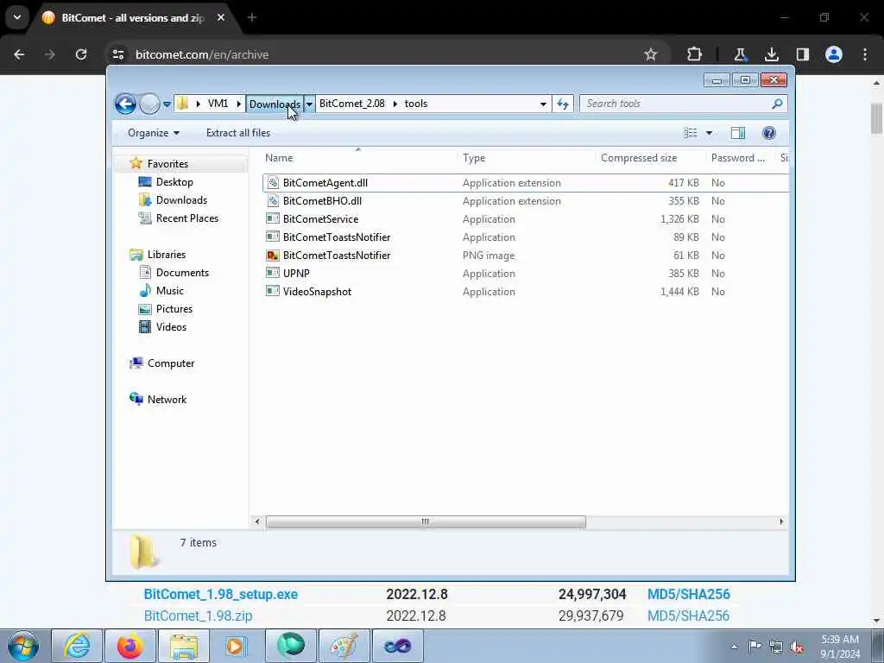Click the horizontal scrollbar thumb in file list
884x663 pixels.
426,522
